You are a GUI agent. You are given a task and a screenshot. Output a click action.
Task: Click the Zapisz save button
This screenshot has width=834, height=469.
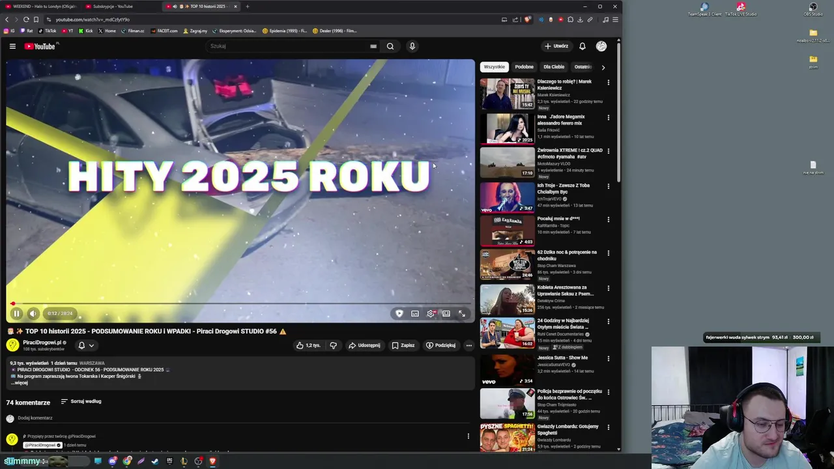click(x=403, y=345)
